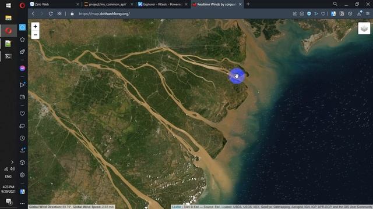
Task: Close the Zalo Web tab
Action: click(x=78, y=4)
